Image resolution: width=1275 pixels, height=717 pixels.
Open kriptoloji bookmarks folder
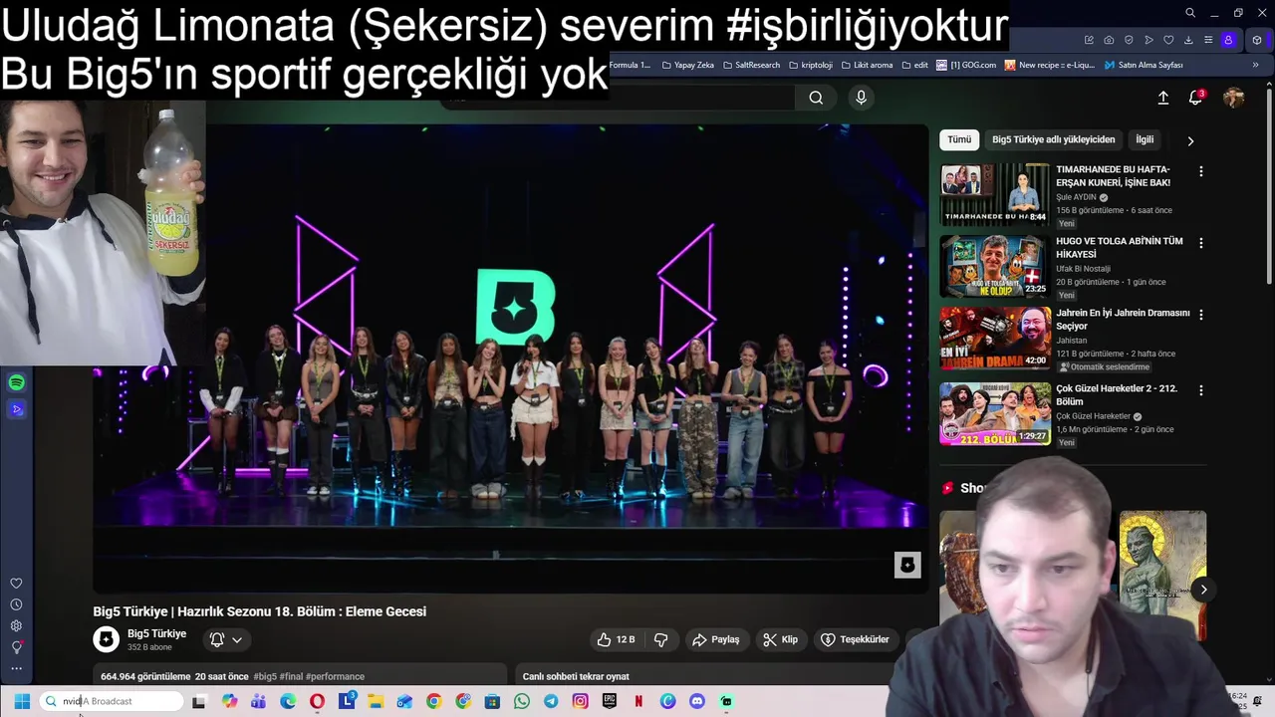pos(810,65)
